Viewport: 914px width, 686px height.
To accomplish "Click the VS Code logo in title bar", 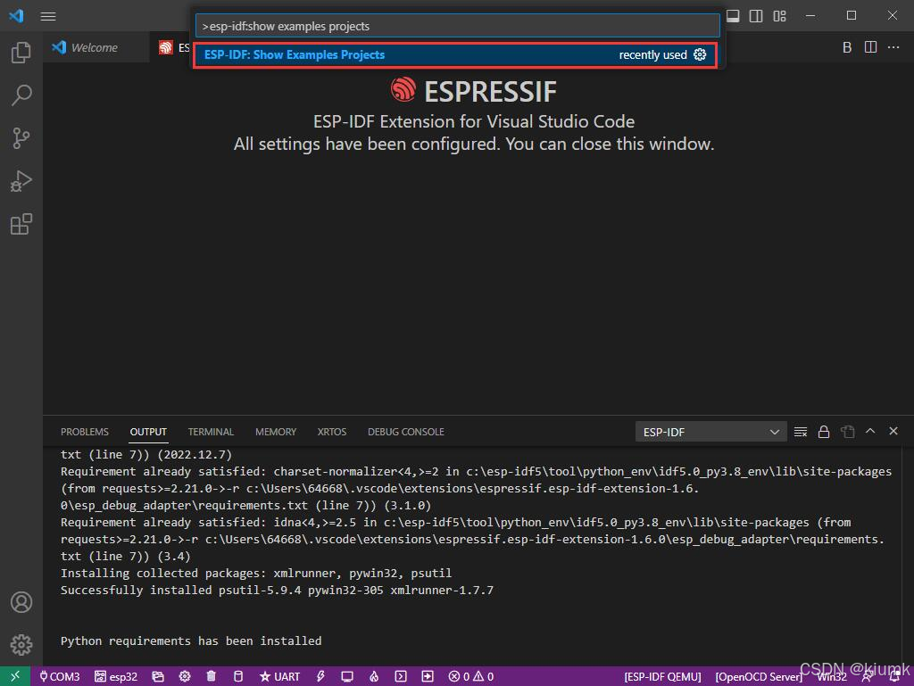I will click(x=16, y=16).
